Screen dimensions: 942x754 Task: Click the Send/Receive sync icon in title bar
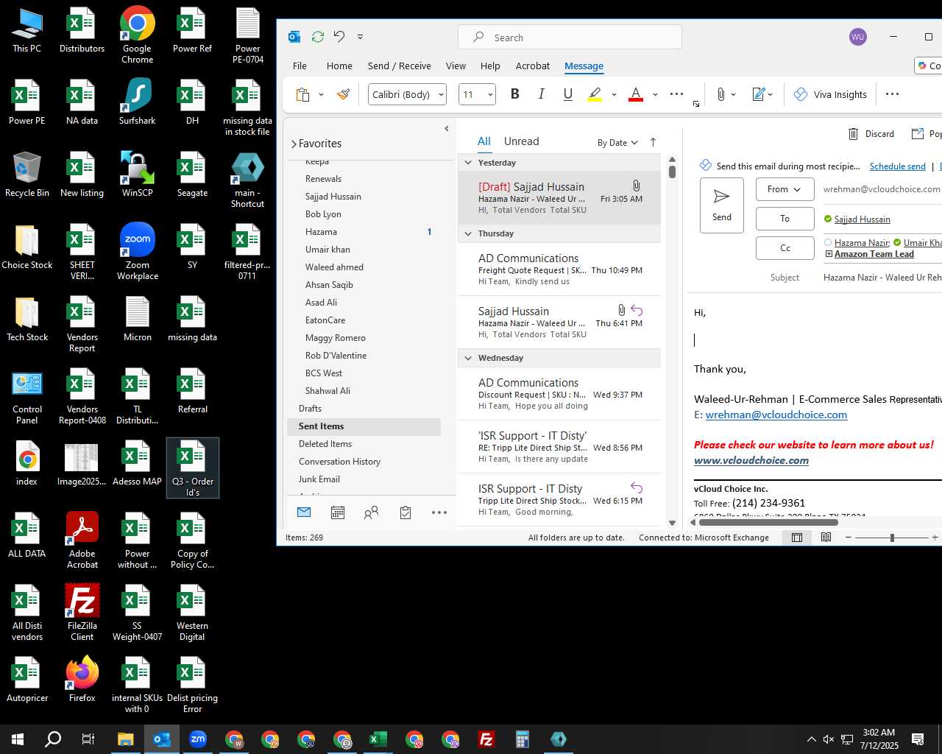(x=318, y=36)
